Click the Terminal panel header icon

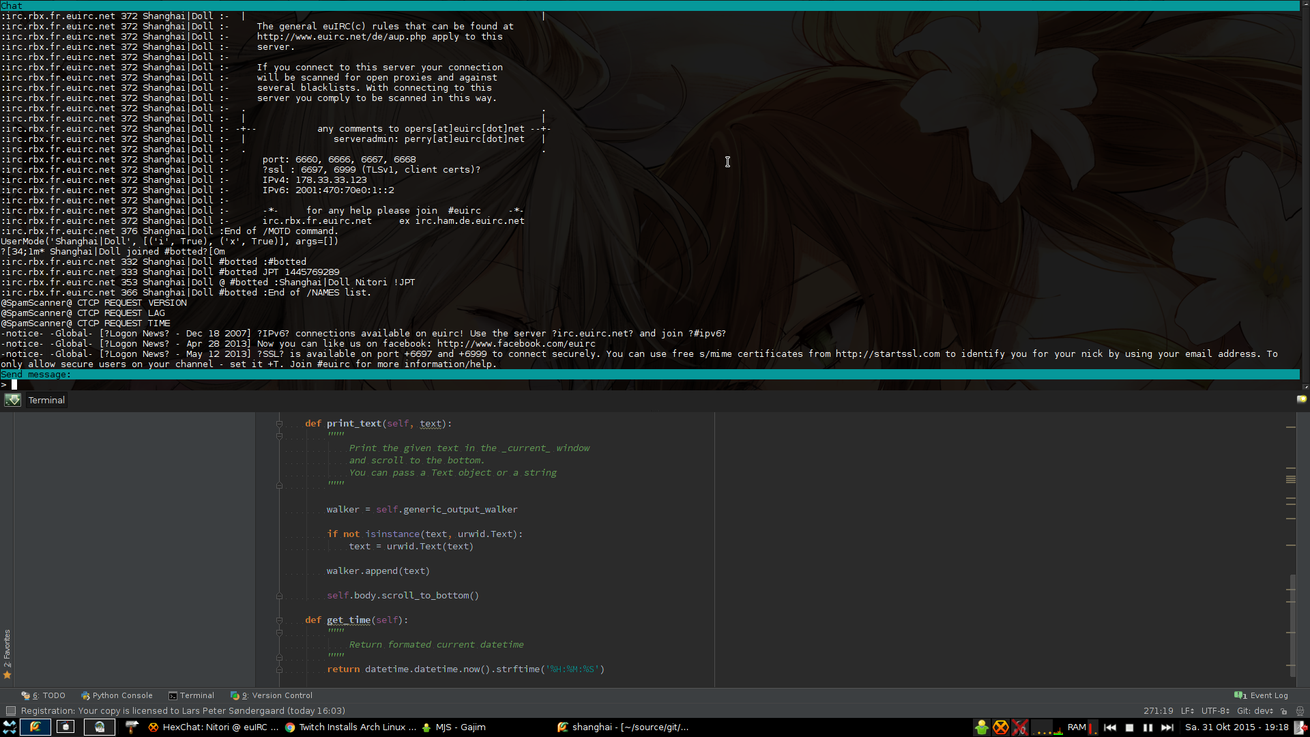tap(13, 400)
